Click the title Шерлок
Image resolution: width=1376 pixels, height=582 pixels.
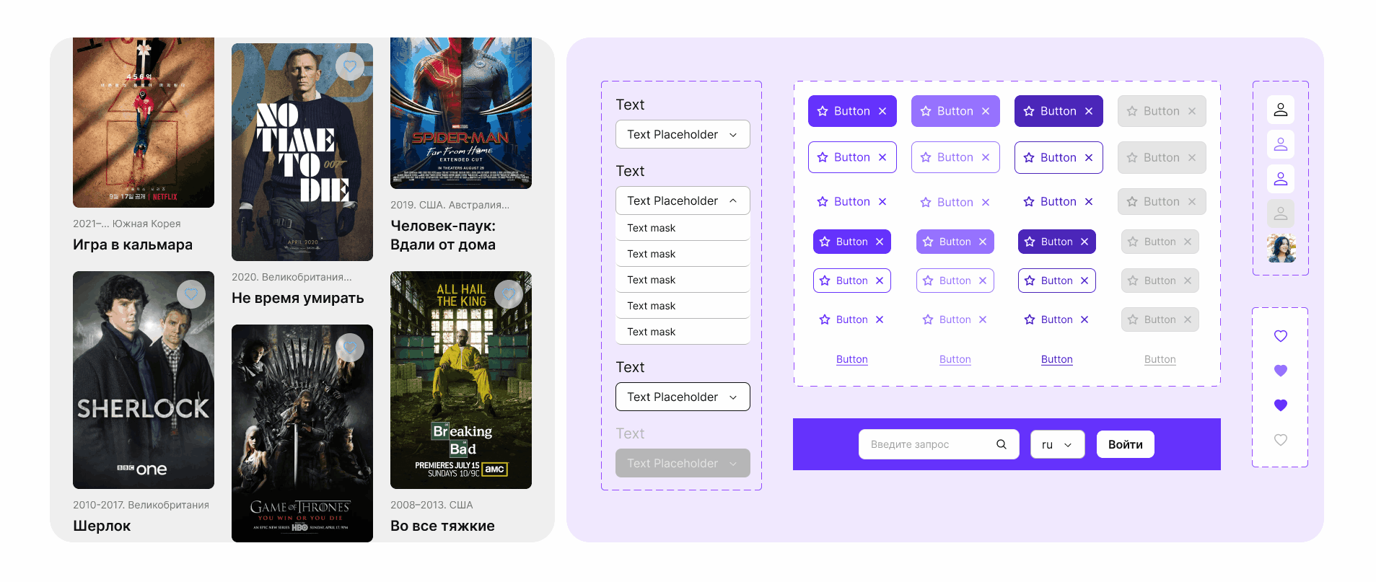point(102,526)
